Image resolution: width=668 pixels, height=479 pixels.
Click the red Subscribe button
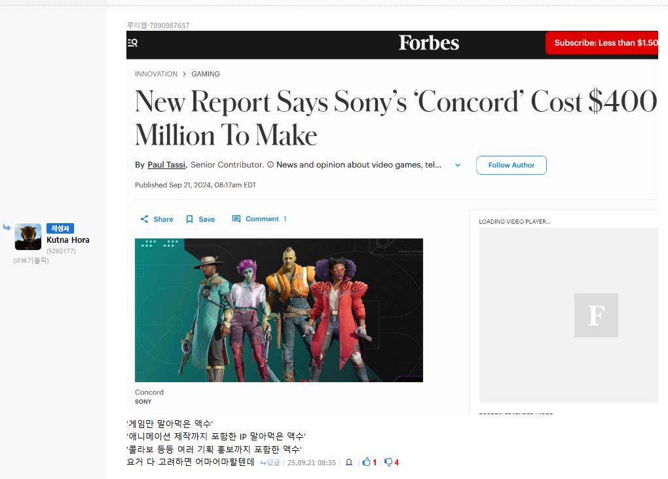pos(603,43)
